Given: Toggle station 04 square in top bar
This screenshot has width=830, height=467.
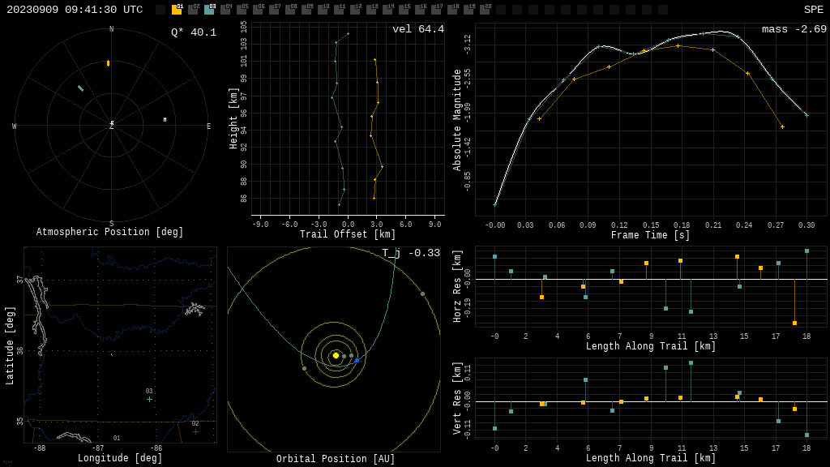Looking at the screenshot, I should click(x=225, y=9).
